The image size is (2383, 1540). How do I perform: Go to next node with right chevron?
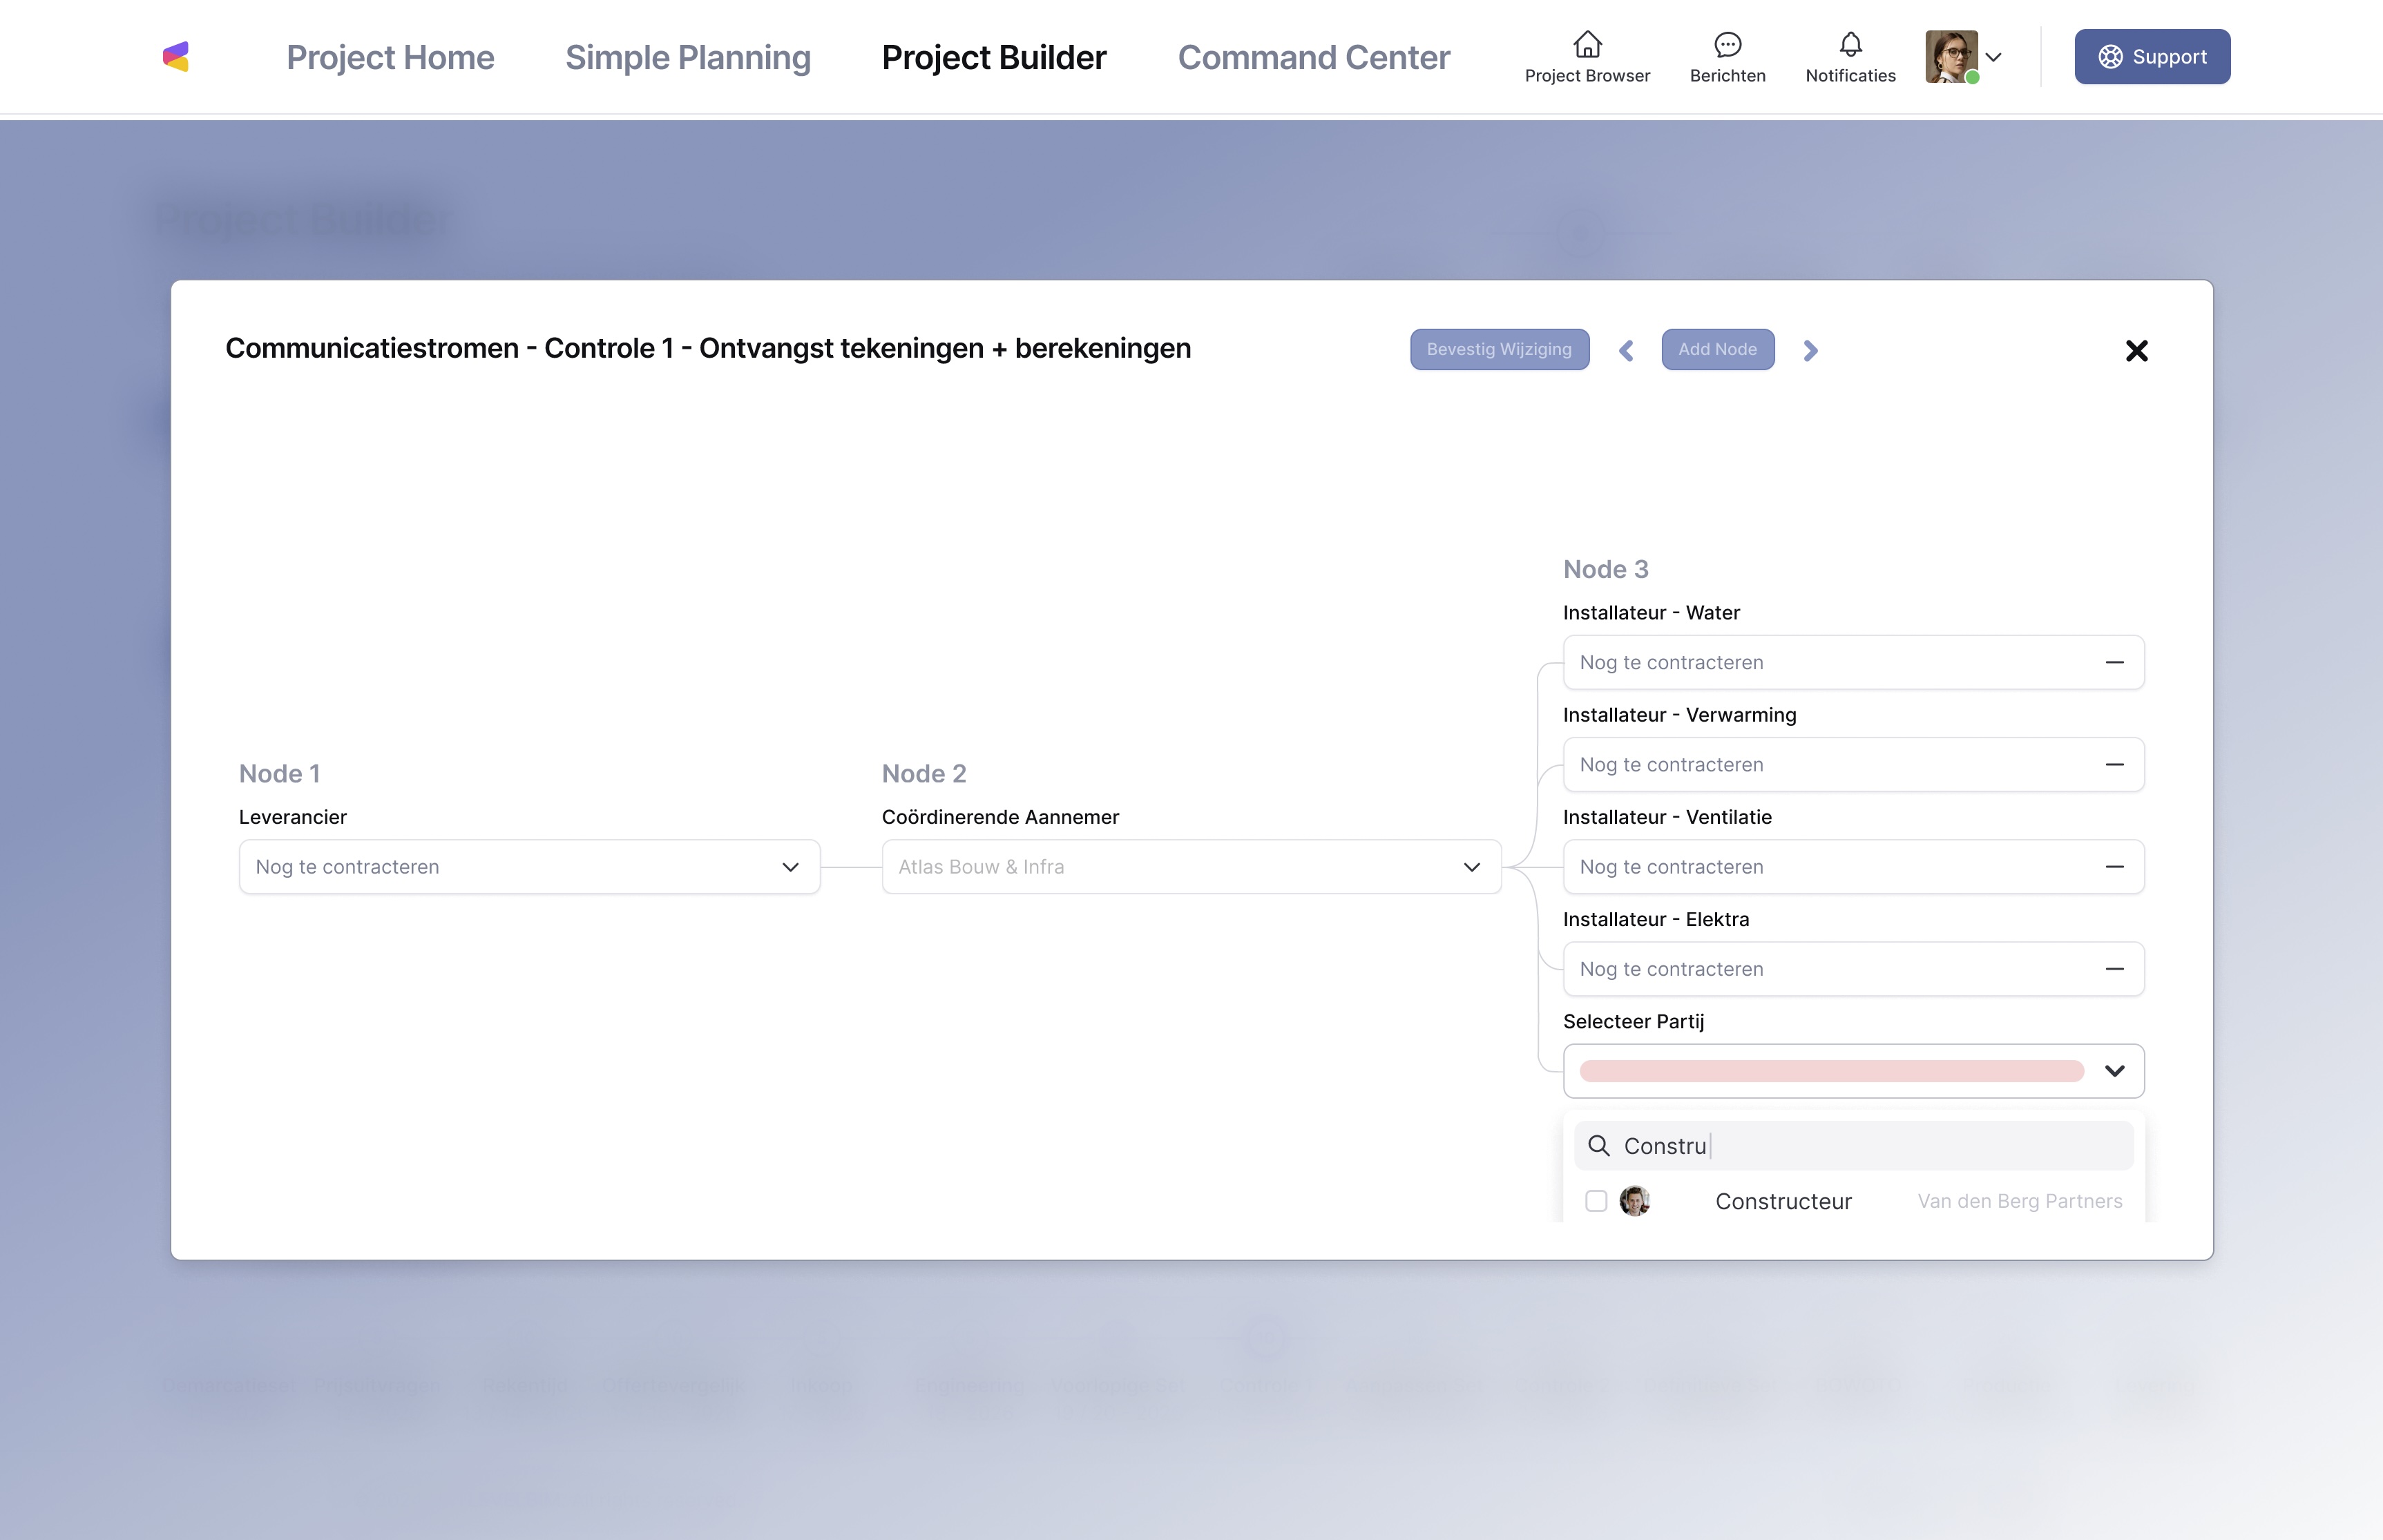1810,351
